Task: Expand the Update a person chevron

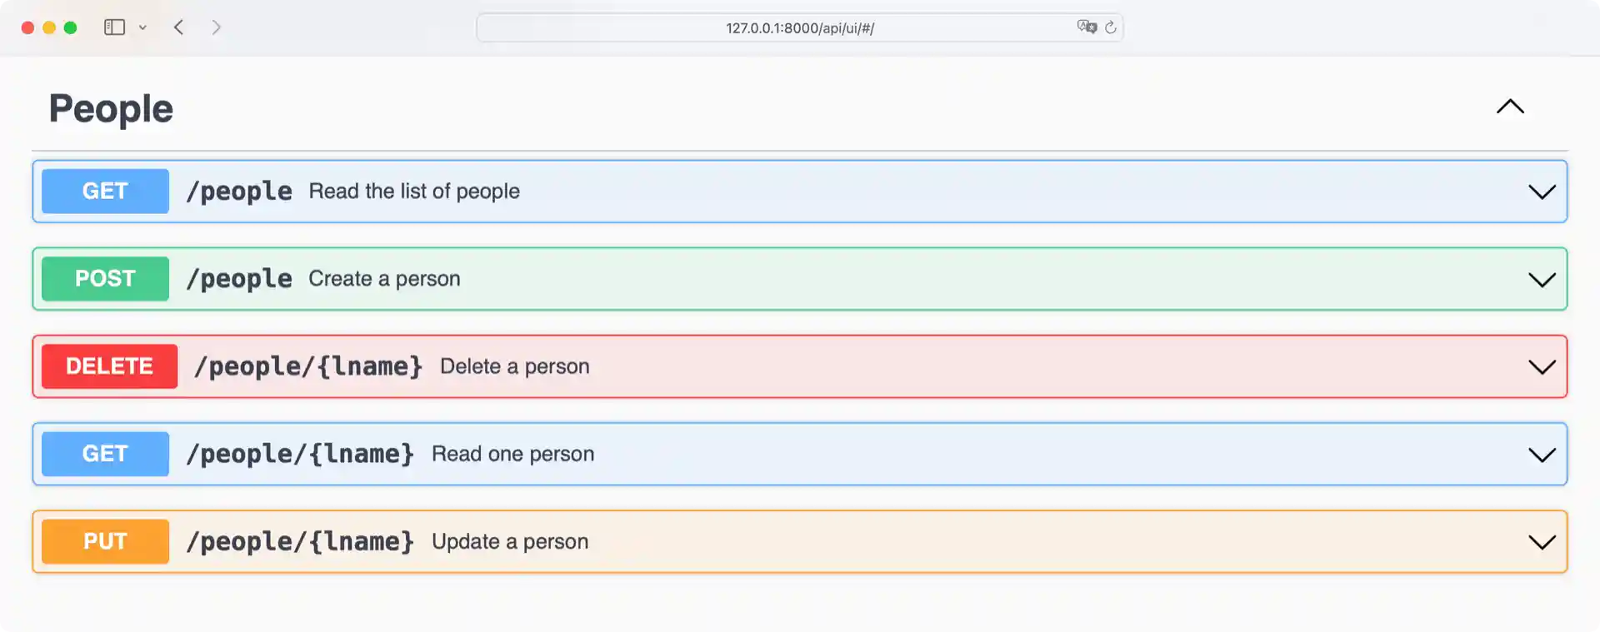Action: tap(1542, 542)
